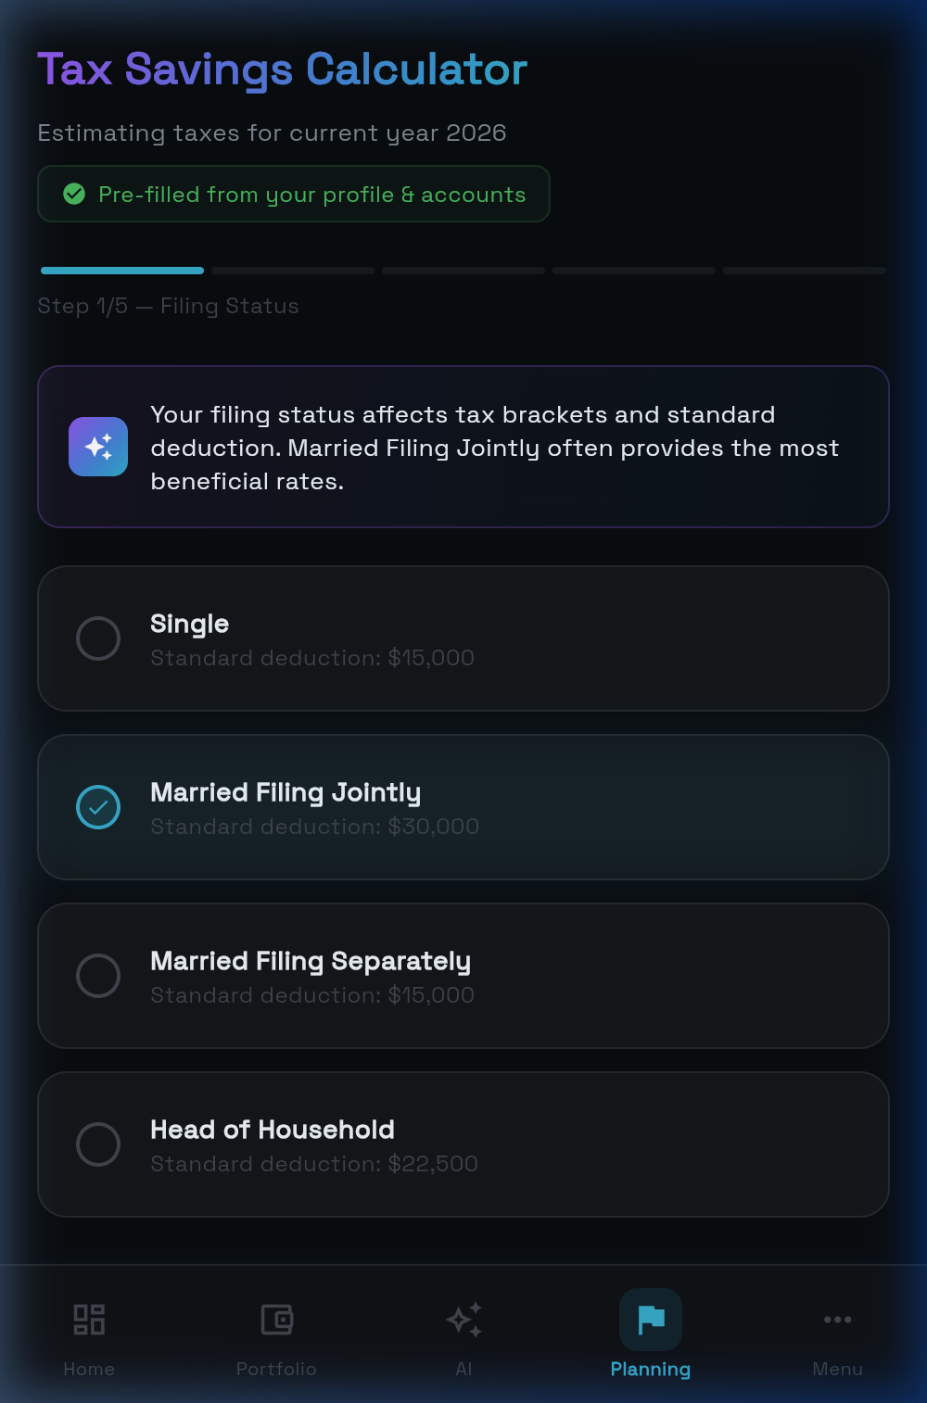Tap the green checkmark icon in the pre-filled badge

(75, 195)
